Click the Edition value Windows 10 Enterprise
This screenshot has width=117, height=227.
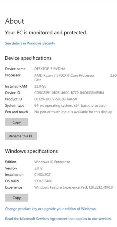(52, 162)
